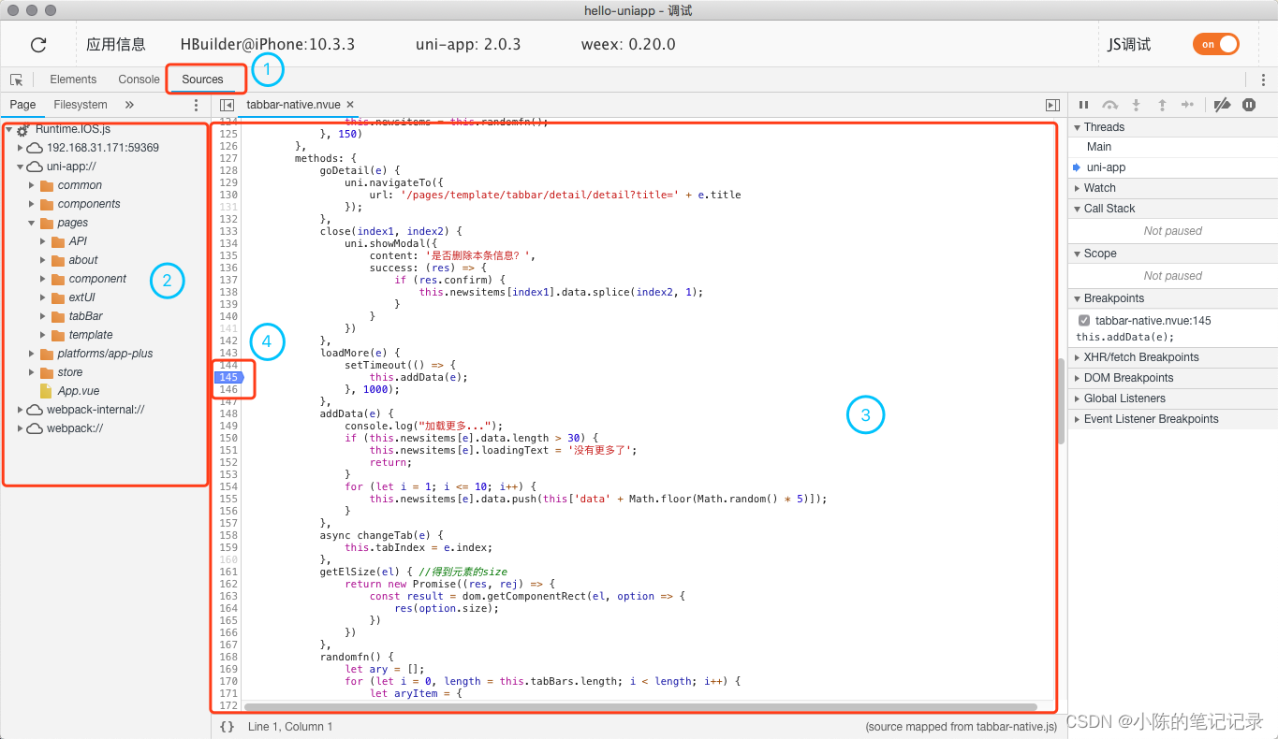This screenshot has height=739, width=1278.
Task: Expand the store folder
Action: click(32, 372)
